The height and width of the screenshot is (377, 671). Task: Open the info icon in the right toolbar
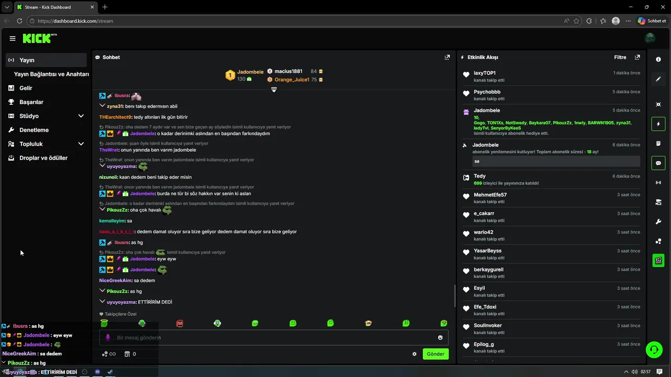pos(658,60)
